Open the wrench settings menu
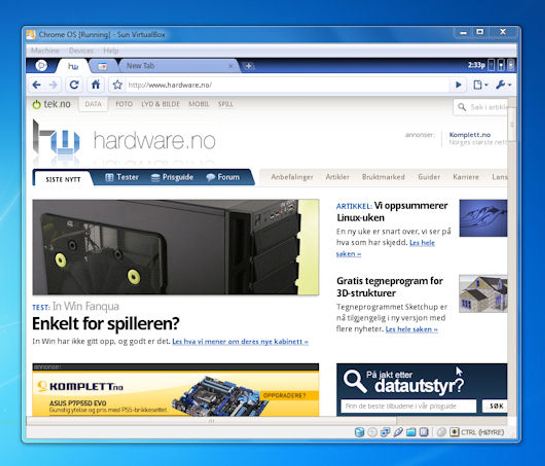 (503, 85)
